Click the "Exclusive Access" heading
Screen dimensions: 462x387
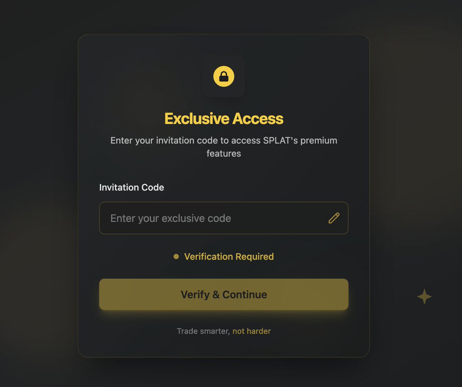tap(224, 118)
